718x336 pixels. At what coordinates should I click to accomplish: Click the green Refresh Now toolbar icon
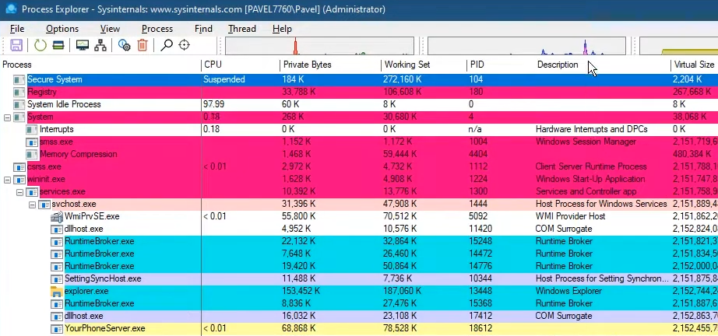click(x=40, y=45)
